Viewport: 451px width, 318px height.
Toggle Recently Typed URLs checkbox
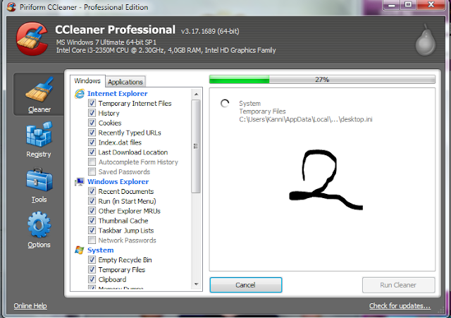(92, 133)
